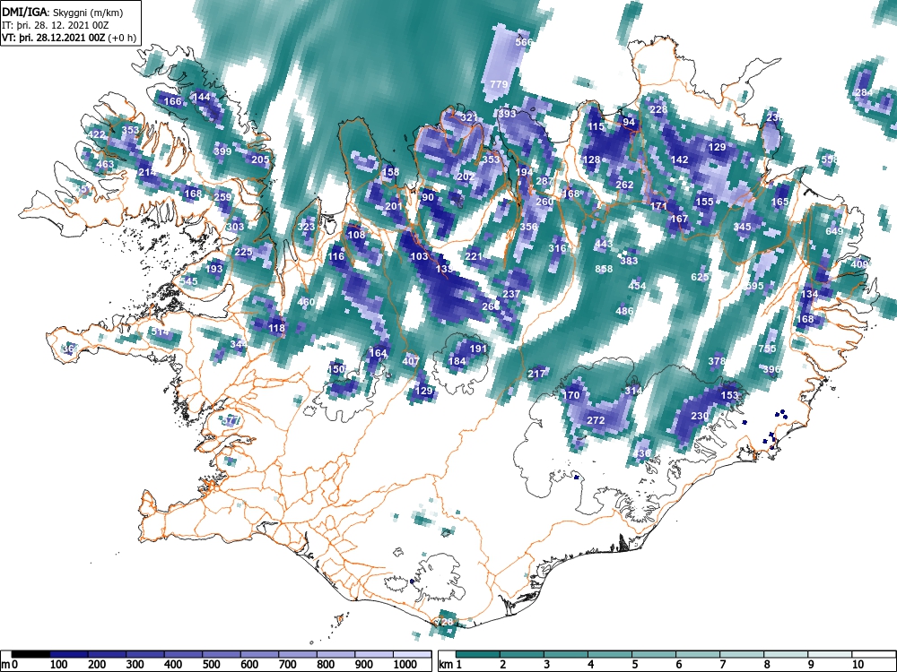Click the visibility value 321
Screen dimensions: 897x672
click(469, 117)
